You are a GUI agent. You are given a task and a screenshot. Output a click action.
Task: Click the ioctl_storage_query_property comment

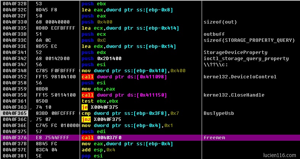tap(246, 59)
